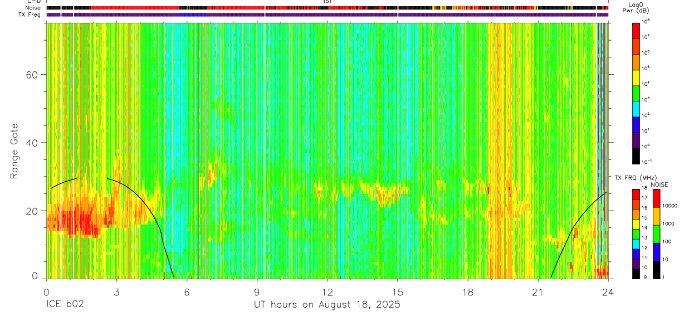Click the '9' hour tick label on time axis
The image size is (684, 316).
pyautogui.click(x=257, y=292)
